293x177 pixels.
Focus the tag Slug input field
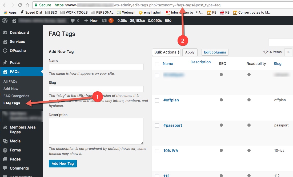96,89
